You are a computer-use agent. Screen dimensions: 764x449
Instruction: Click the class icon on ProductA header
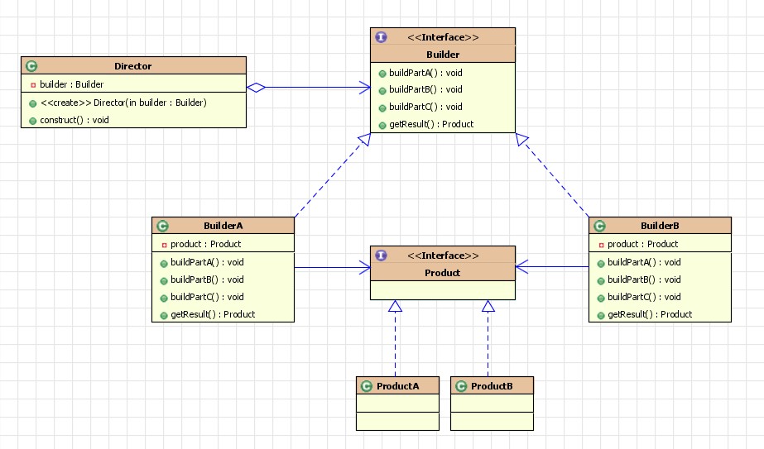pyautogui.click(x=367, y=386)
